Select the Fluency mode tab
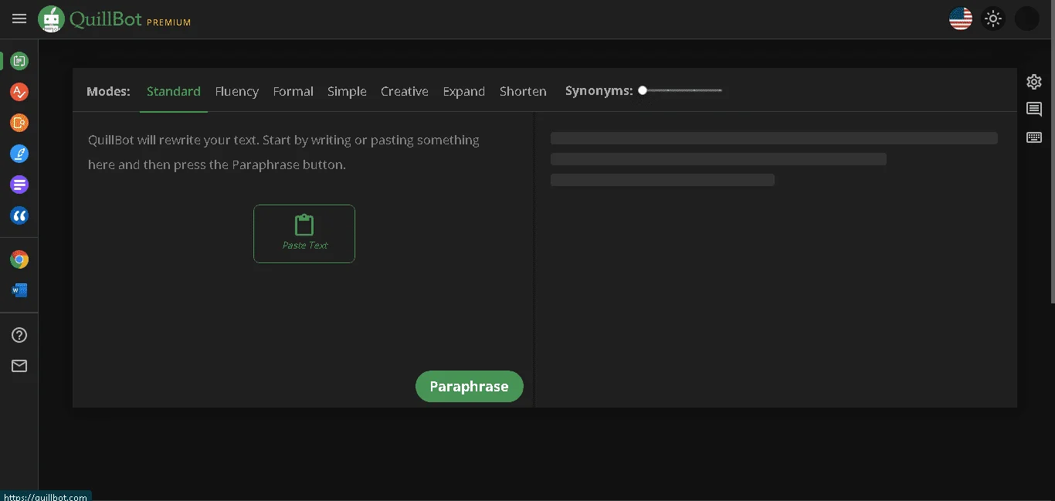Viewport: 1055px width, 501px height. (236, 91)
